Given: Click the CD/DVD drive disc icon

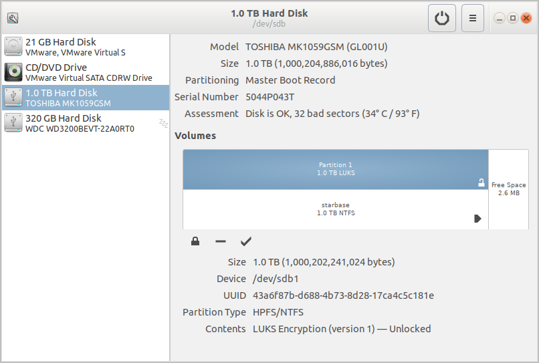Looking at the screenshot, I should 13,72.
